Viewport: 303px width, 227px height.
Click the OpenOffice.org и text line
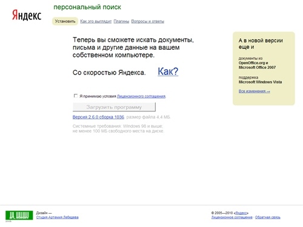253,63
